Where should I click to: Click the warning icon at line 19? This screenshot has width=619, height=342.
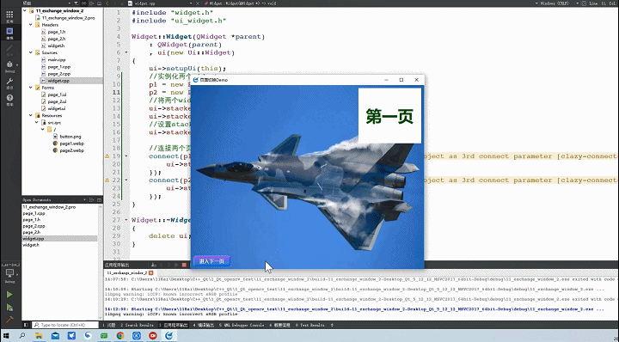click(x=107, y=156)
